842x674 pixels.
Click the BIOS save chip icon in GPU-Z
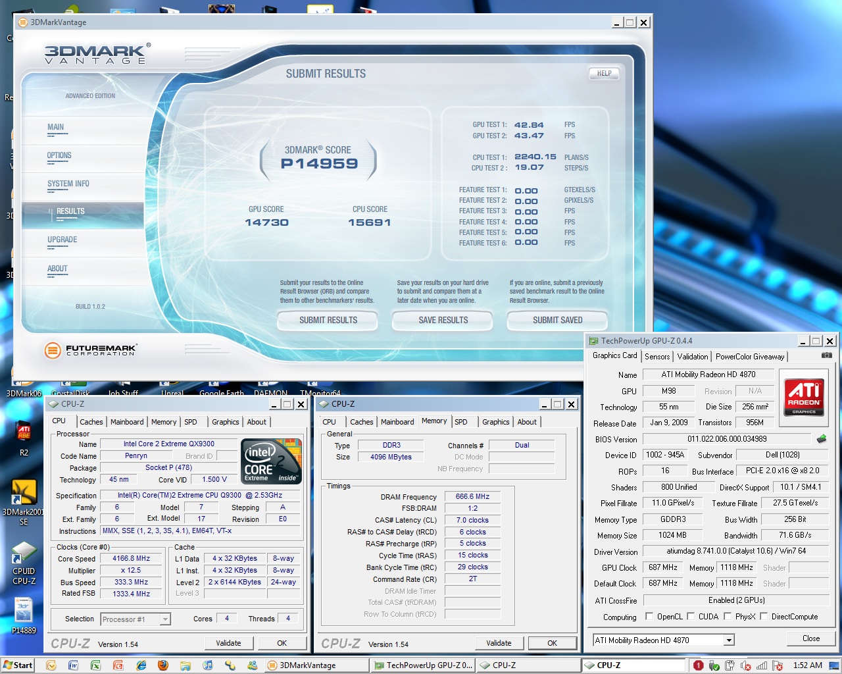pos(821,439)
